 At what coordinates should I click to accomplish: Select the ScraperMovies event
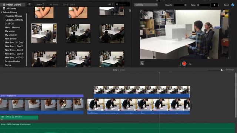click(12, 61)
